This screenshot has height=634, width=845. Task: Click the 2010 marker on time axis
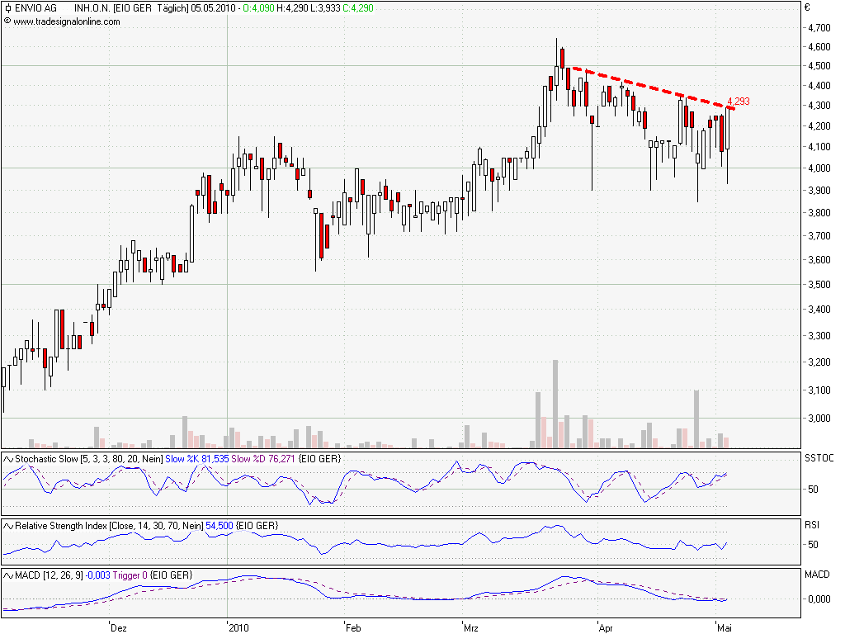click(238, 627)
